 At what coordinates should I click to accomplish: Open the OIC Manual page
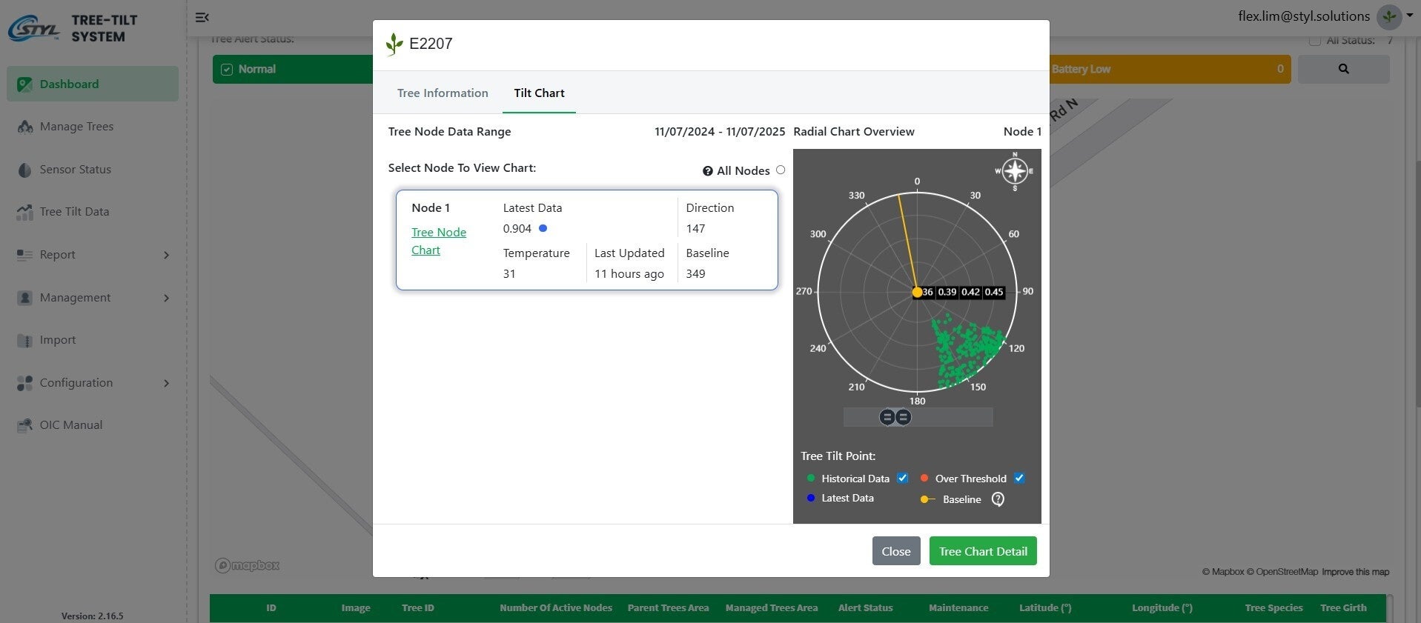tap(70, 425)
